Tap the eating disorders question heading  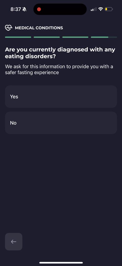point(60,53)
